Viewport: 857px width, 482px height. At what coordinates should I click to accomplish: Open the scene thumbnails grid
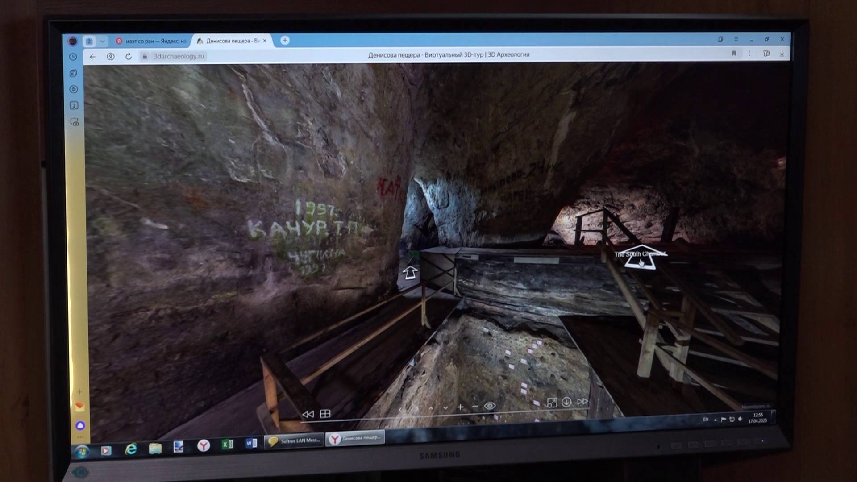pyautogui.click(x=325, y=414)
